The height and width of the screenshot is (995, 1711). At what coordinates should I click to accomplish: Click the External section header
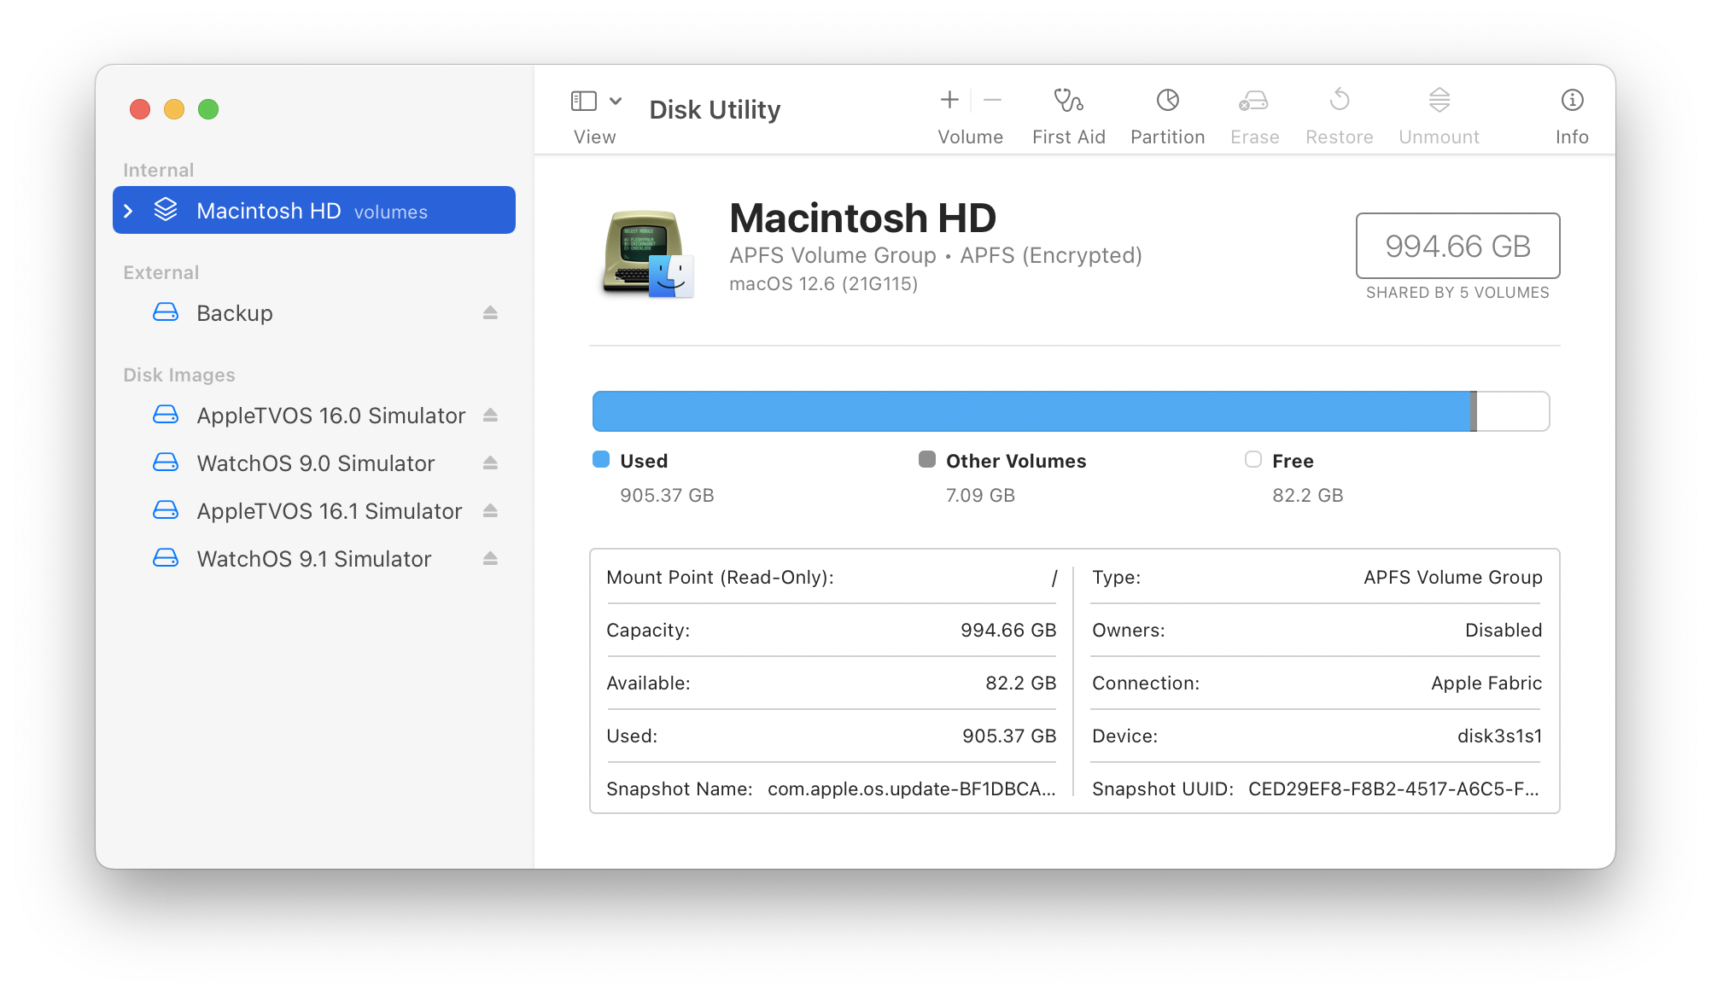[x=161, y=273]
